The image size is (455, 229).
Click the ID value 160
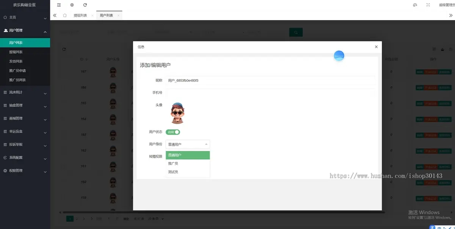(x=84, y=182)
